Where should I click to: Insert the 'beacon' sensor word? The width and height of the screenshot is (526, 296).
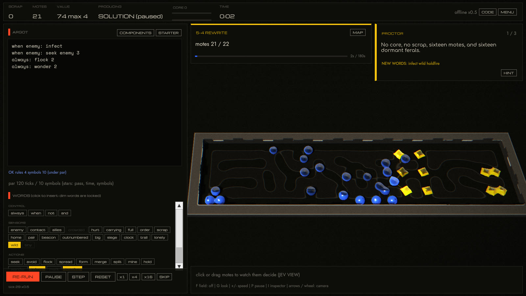49,237
